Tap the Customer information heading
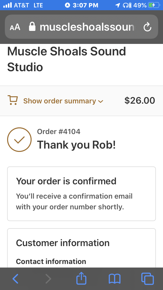This screenshot has width=163, height=290. pos(63,243)
